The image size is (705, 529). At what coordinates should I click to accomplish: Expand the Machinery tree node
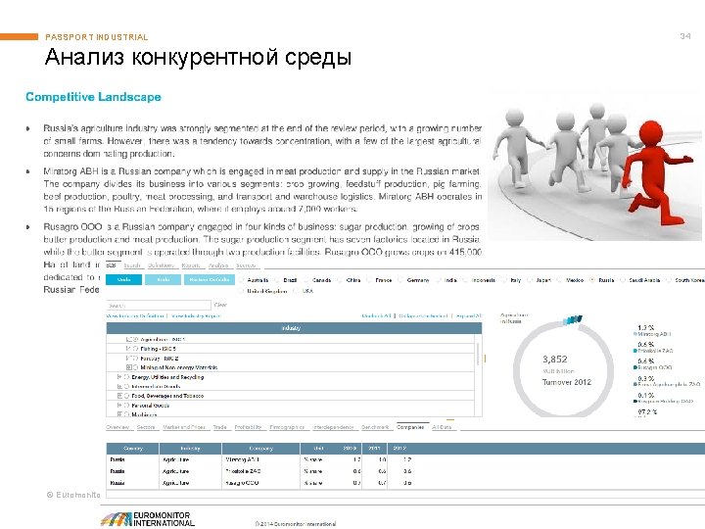pos(119,414)
